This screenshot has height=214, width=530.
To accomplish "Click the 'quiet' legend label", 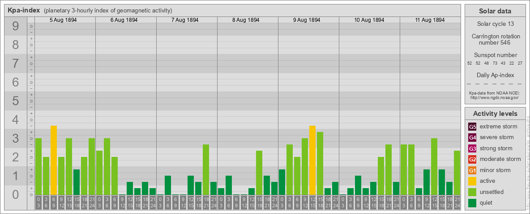I will tap(487, 203).
